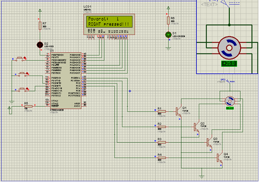This screenshot has width=259, height=182.
Task: Click transistor Q1 symbol
Action: (178, 111)
